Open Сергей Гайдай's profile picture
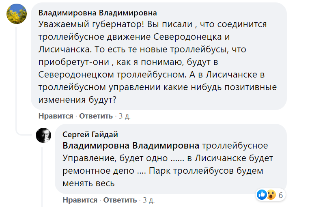Viewport: 312px width, 207px height. (x=44, y=134)
